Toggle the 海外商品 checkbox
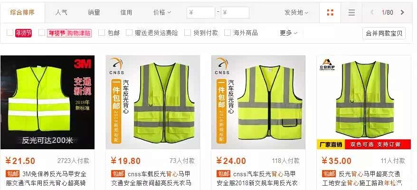The width and height of the screenshot is (417, 190). 227,33
